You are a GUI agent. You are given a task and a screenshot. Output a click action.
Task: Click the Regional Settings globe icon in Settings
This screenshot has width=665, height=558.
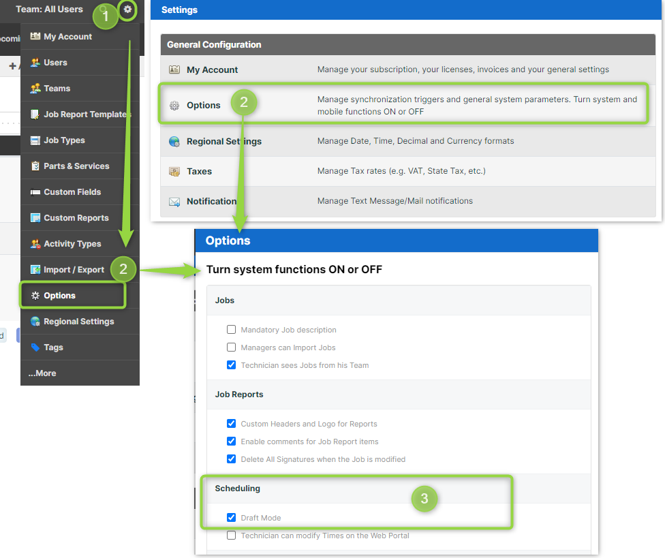coord(174,142)
